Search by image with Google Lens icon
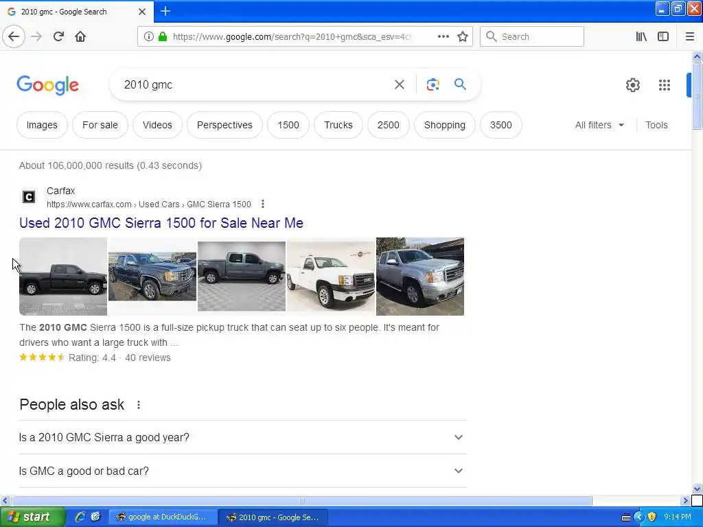The width and height of the screenshot is (703, 527). [x=433, y=84]
